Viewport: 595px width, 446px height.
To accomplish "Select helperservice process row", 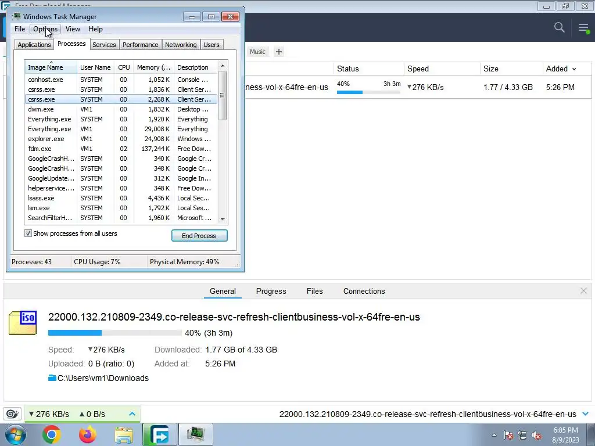I will [x=121, y=188].
